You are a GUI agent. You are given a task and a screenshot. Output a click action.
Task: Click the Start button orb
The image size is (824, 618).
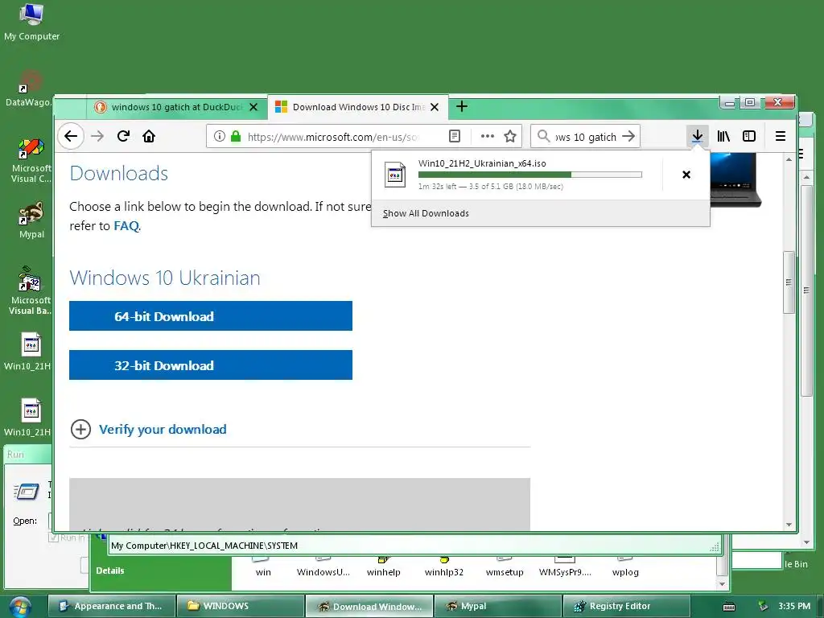[x=20, y=606]
